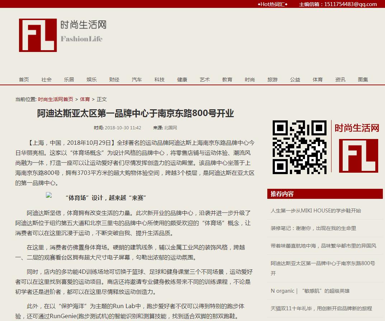The width and height of the screenshot is (385, 321).
Task: Click the 正文 breadcrumb text
Action: 102,99
